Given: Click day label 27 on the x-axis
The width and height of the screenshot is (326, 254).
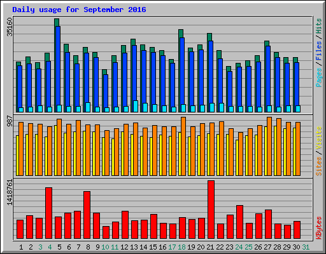Looking at the screenshot, I should pos(267,247).
